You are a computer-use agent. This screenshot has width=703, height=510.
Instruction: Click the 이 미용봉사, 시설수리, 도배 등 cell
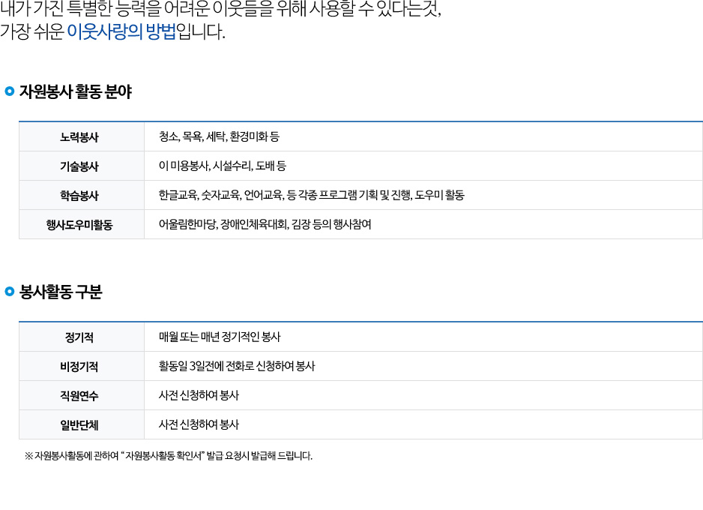pos(423,166)
